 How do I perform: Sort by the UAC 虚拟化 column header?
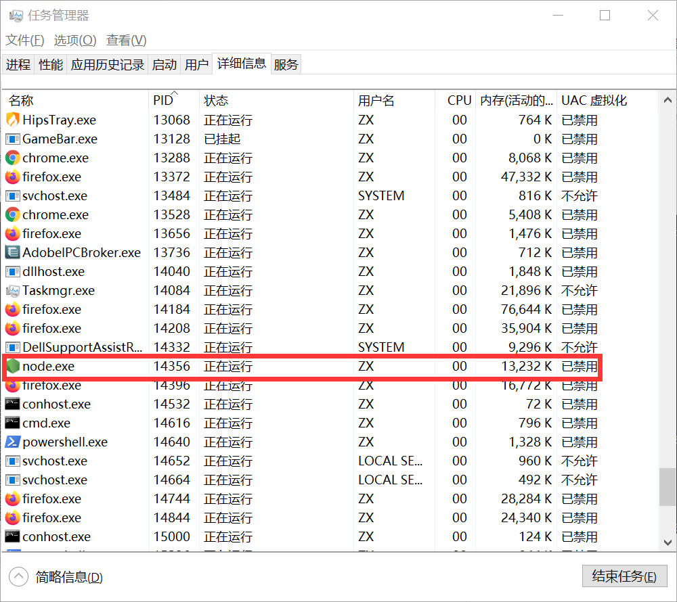[x=607, y=101]
